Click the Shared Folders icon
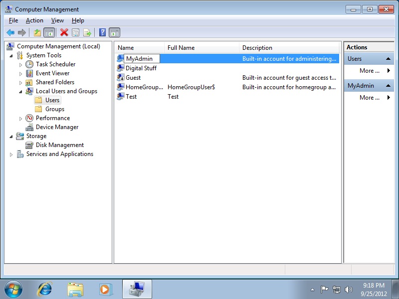Screen dimensions: 399x299 [x=29, y=82]
